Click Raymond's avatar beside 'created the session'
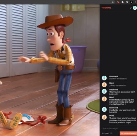137x136 pixels. pyautogui.click(x=104, y=78)
